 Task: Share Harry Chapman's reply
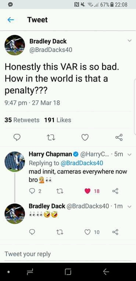(x=115, y=191)
